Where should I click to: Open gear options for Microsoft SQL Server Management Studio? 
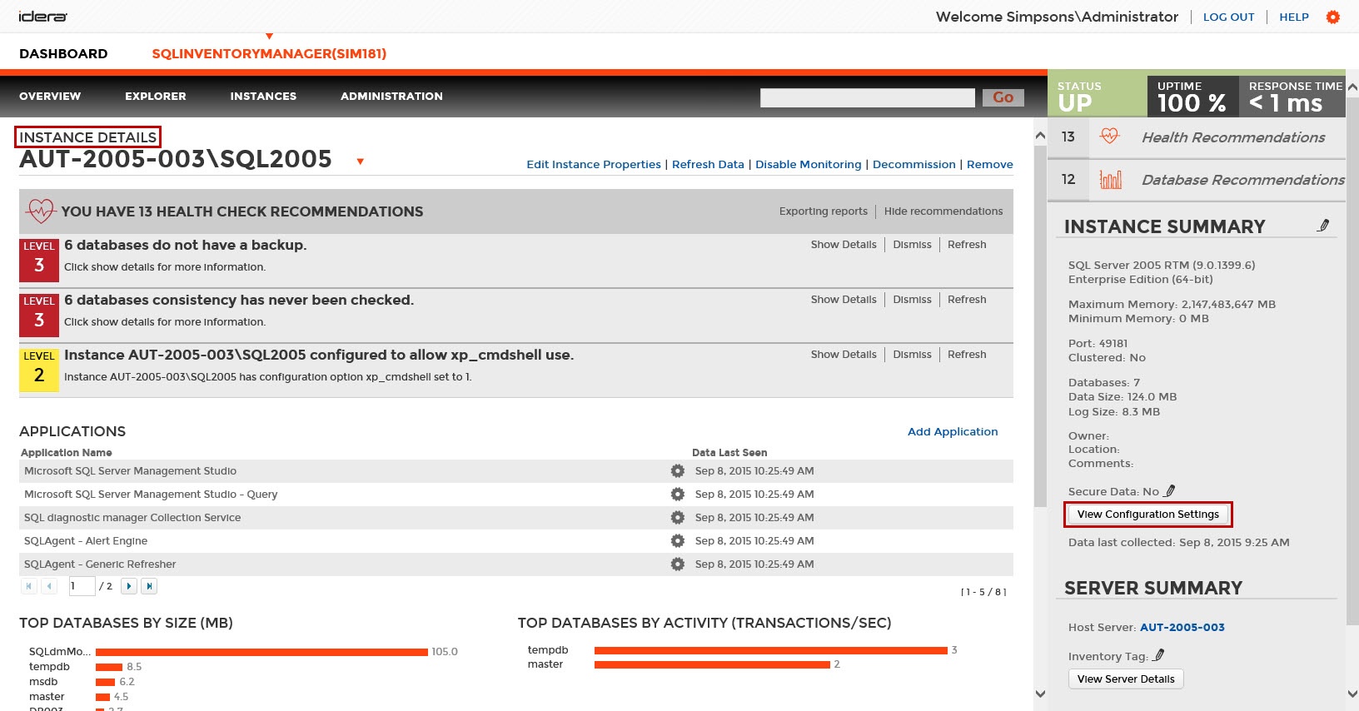point(678,471)
